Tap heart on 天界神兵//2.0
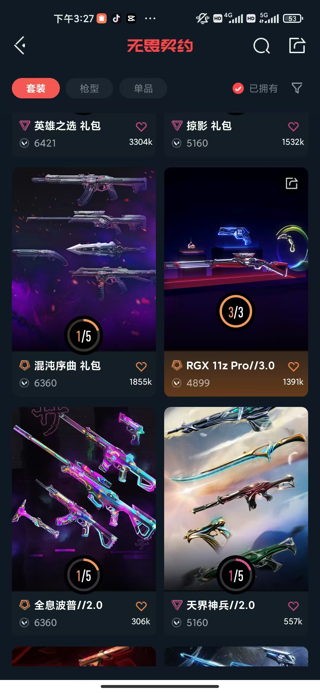This screenshot has width=320, height=693. 293,606
